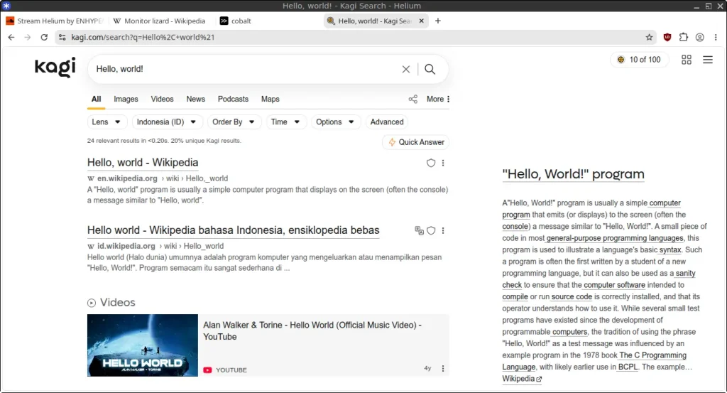Switch to the Stream Helium by ENHYPEN tab
The image size is (727, 393).
tap(55, 21)
